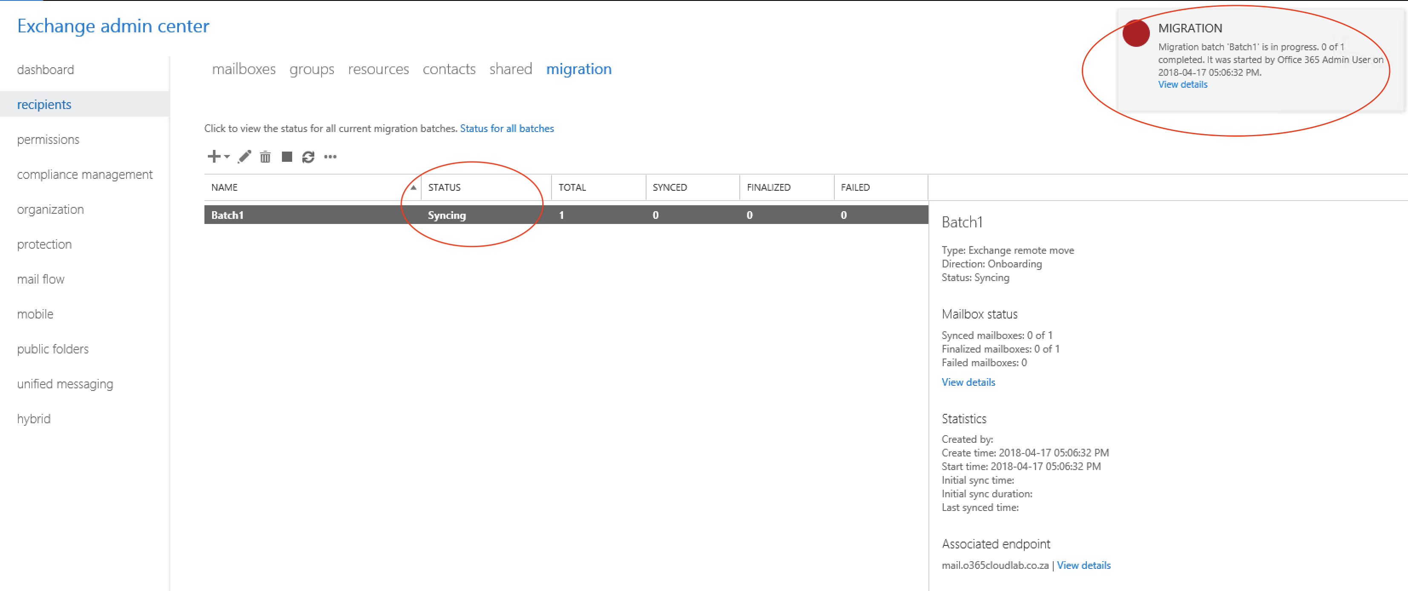Image resolution: width=1408 pixels, height=591 pixels.
Task: Sort by the NAME column arrow
Action: pyautogui.click(x=413, y=187)
